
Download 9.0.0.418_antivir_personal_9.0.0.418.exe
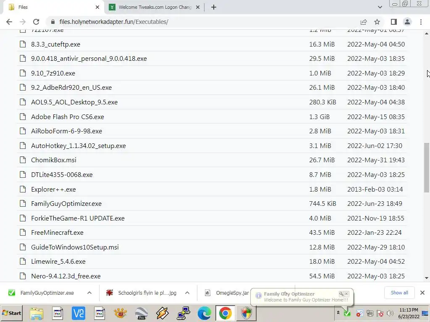click(89, 59)
